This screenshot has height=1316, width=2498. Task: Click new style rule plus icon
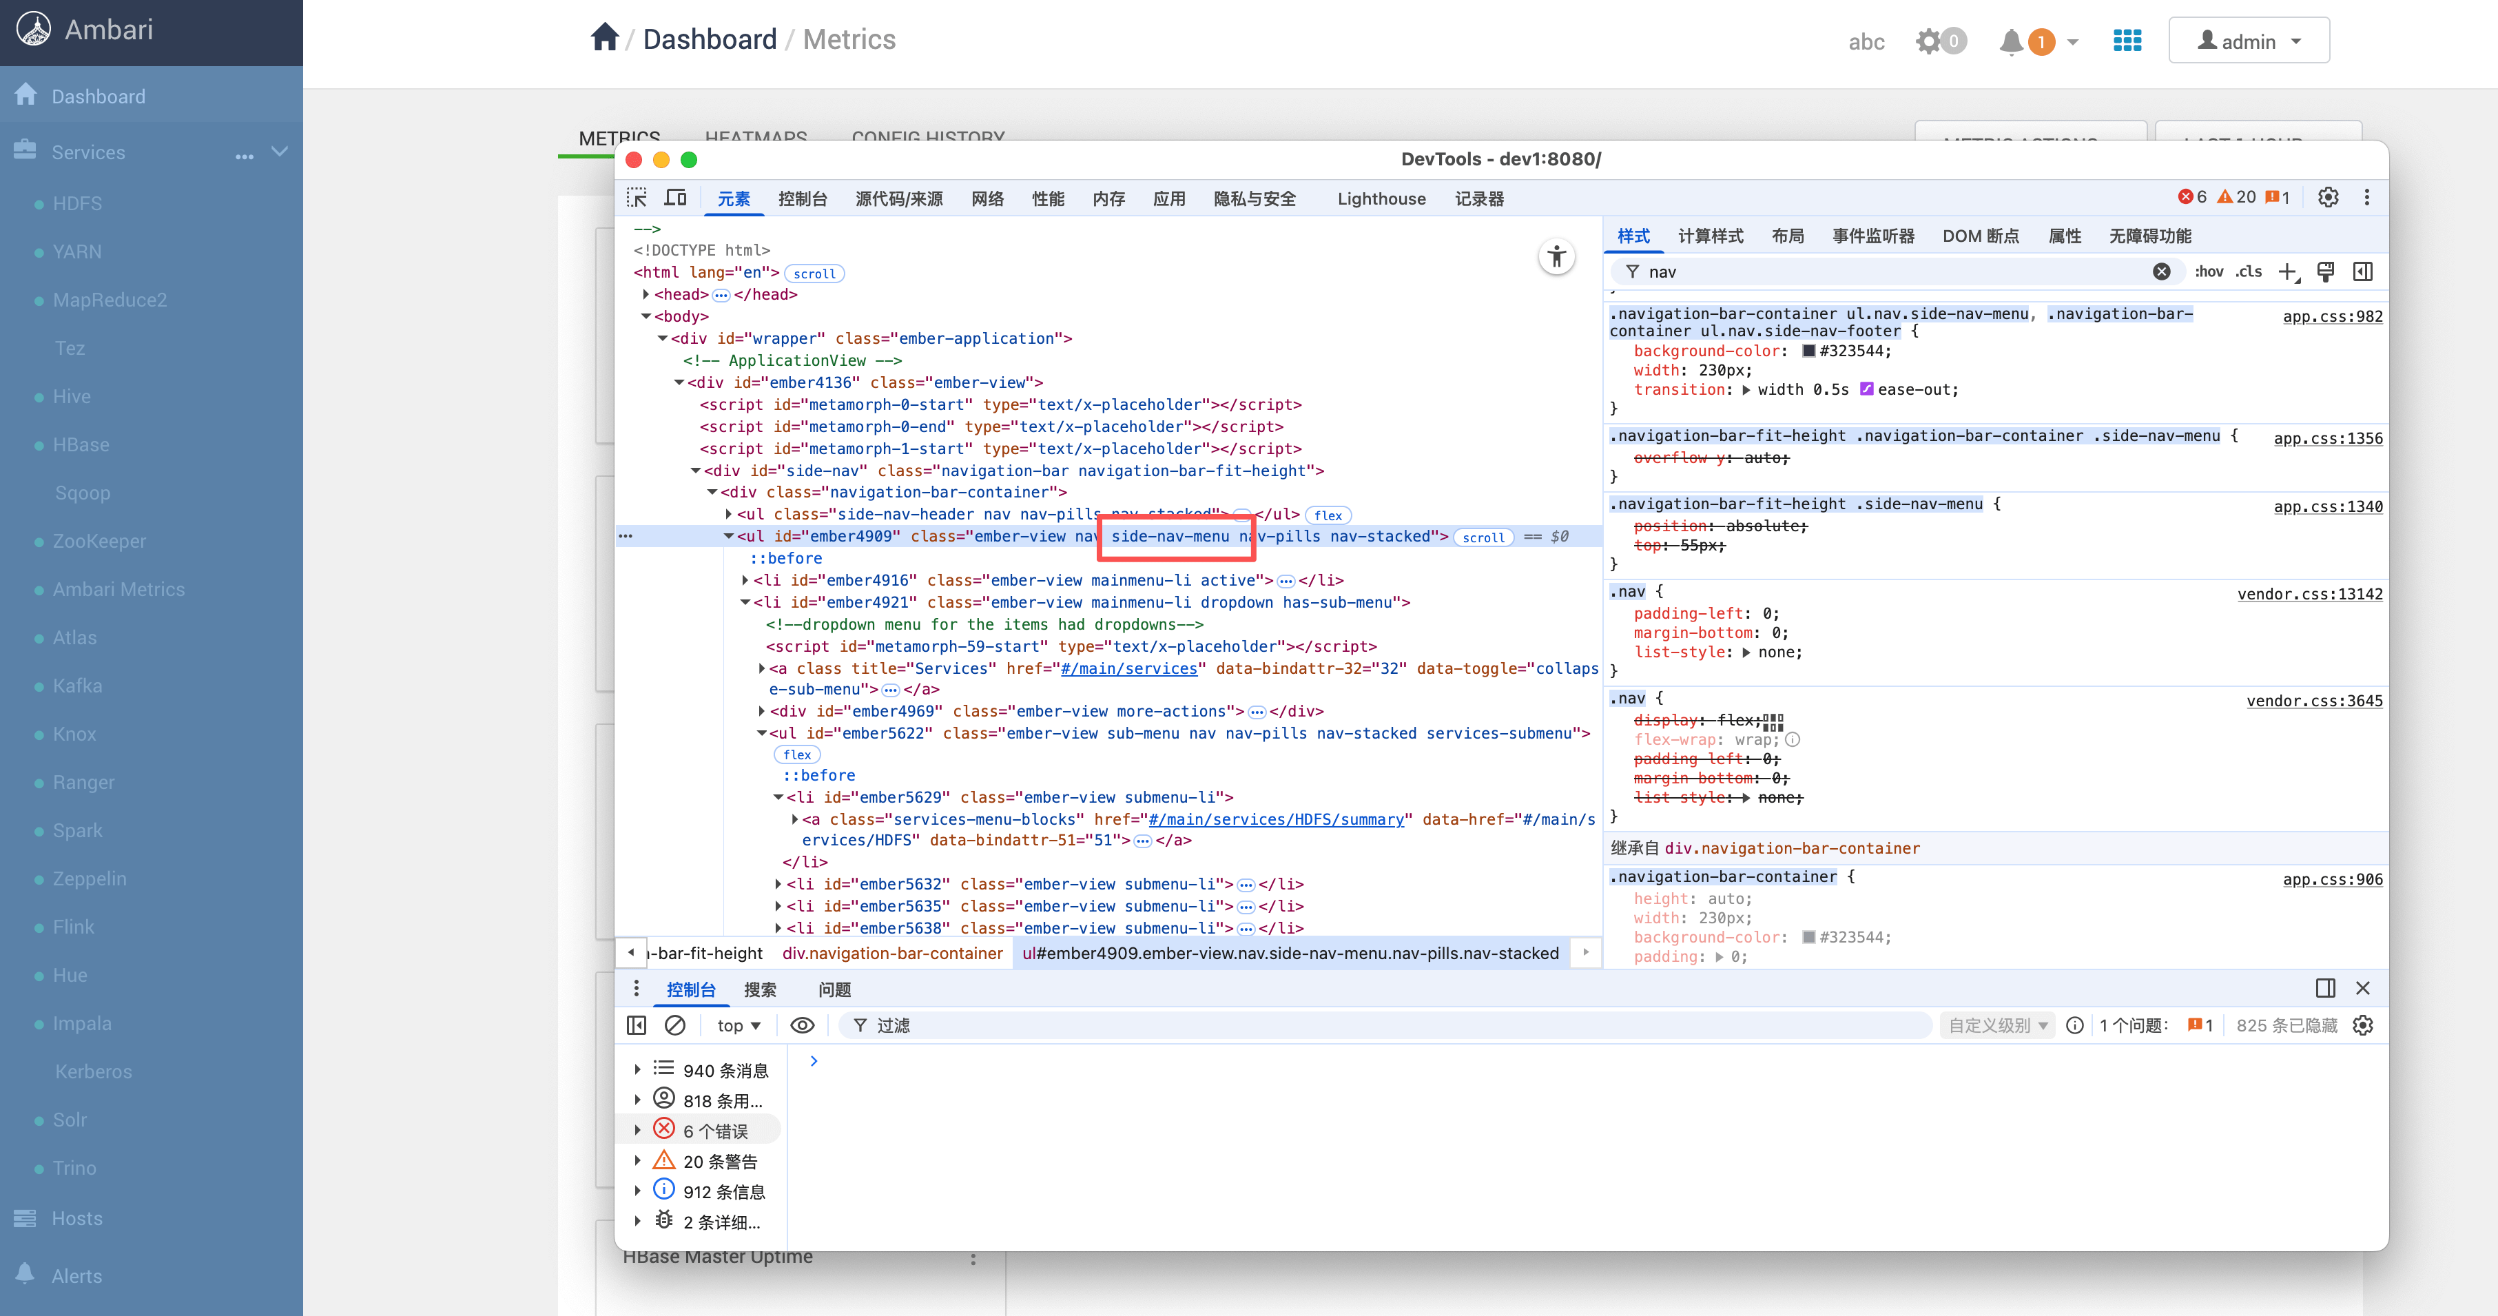coord(2288,273)
